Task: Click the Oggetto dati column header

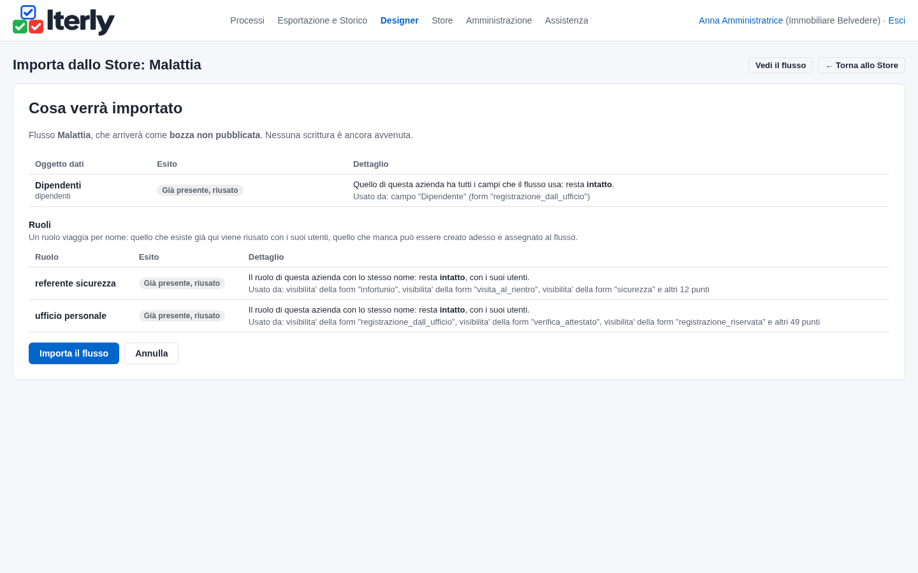Action: pyautogui.click(x=59, y=164)
